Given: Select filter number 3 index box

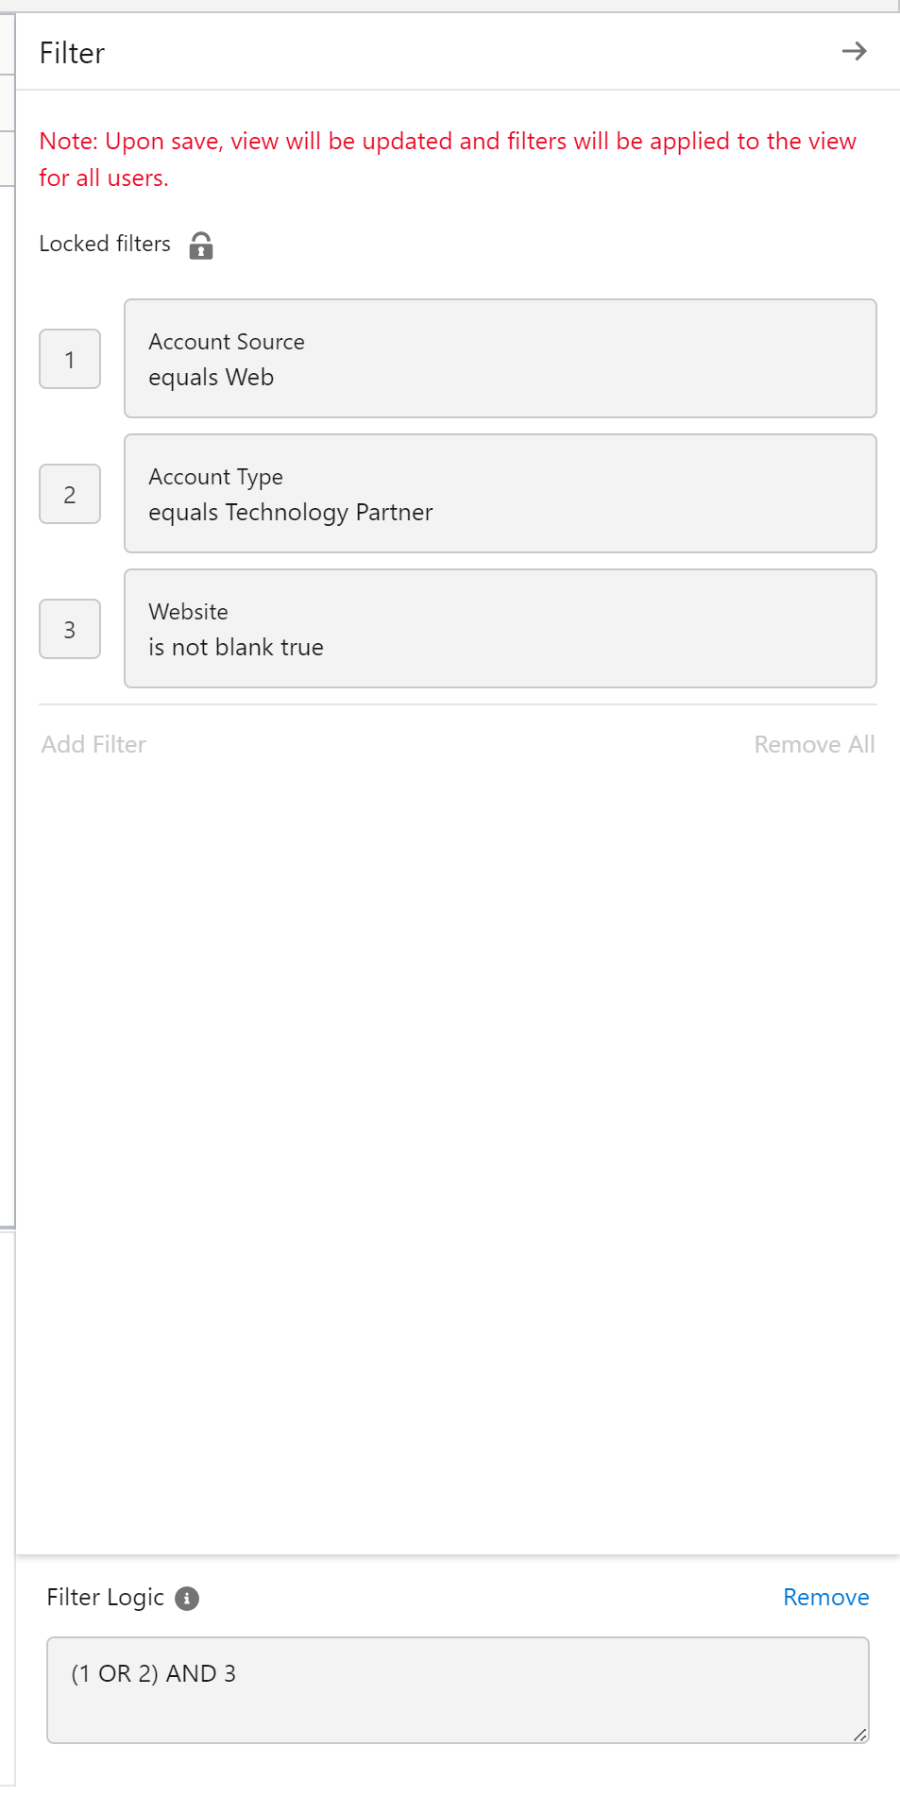Looking at the screenshot, I should click(70, 629).
